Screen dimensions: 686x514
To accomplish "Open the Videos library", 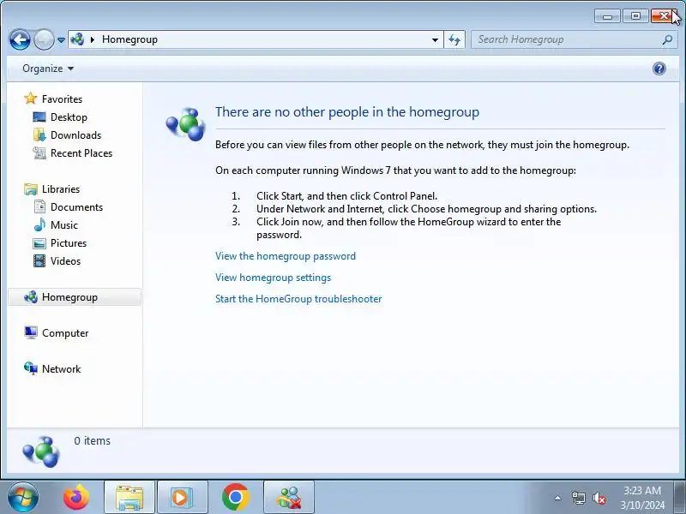I will click(x=66, y=261).
